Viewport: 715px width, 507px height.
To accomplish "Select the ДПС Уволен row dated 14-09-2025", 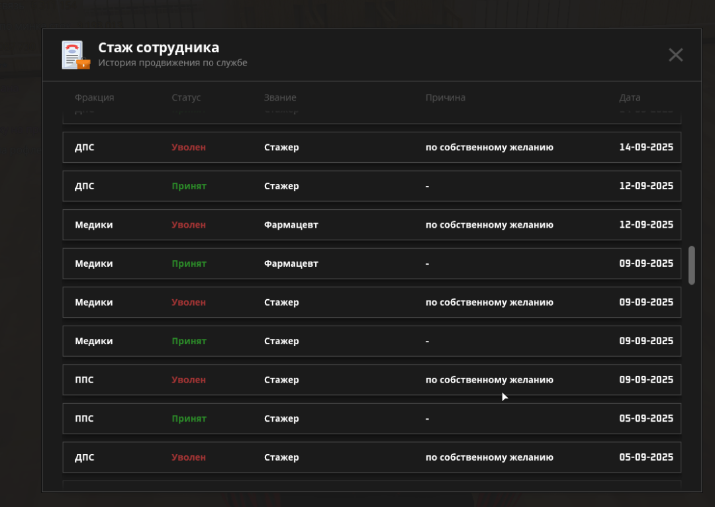I will click(371, 147).
